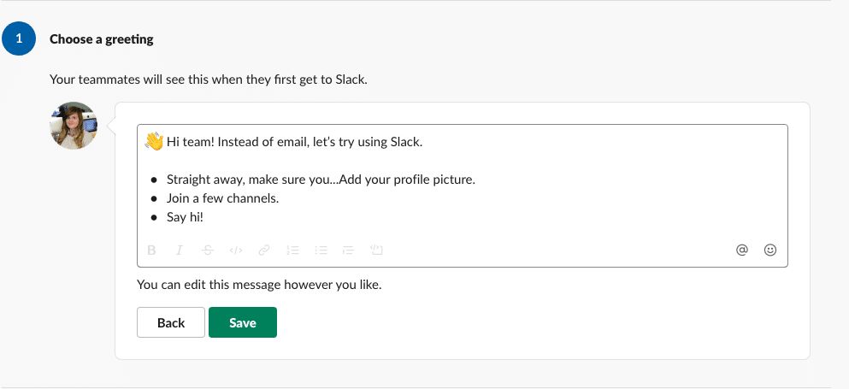Insert a link using the link icon
Viewport: 849px width, 389px height.
pyautogui.click(x=264, y=250)
